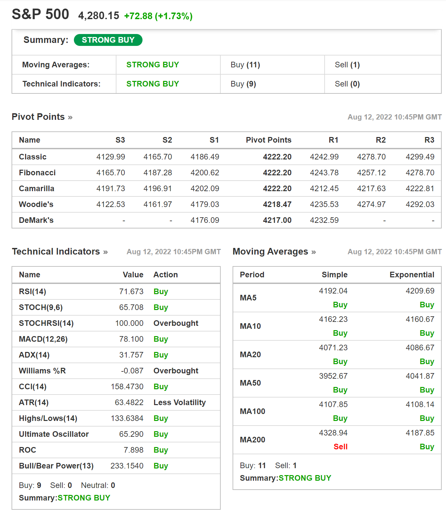Click the MA50 period label
446x519 pixels.
pos(250,383)
